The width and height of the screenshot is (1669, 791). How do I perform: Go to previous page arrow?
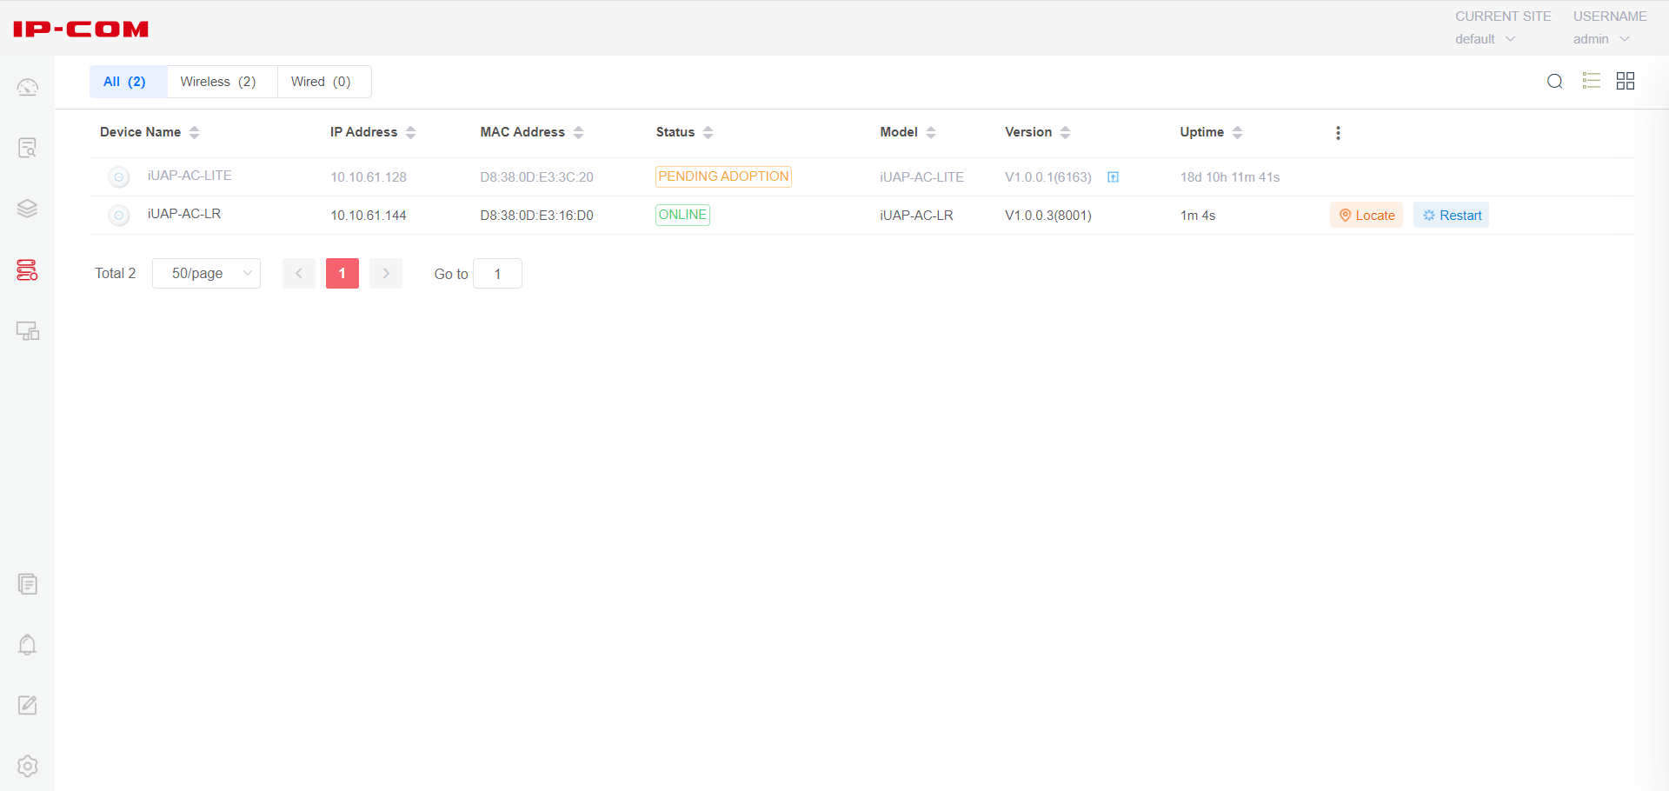click(x=299, y=273)
